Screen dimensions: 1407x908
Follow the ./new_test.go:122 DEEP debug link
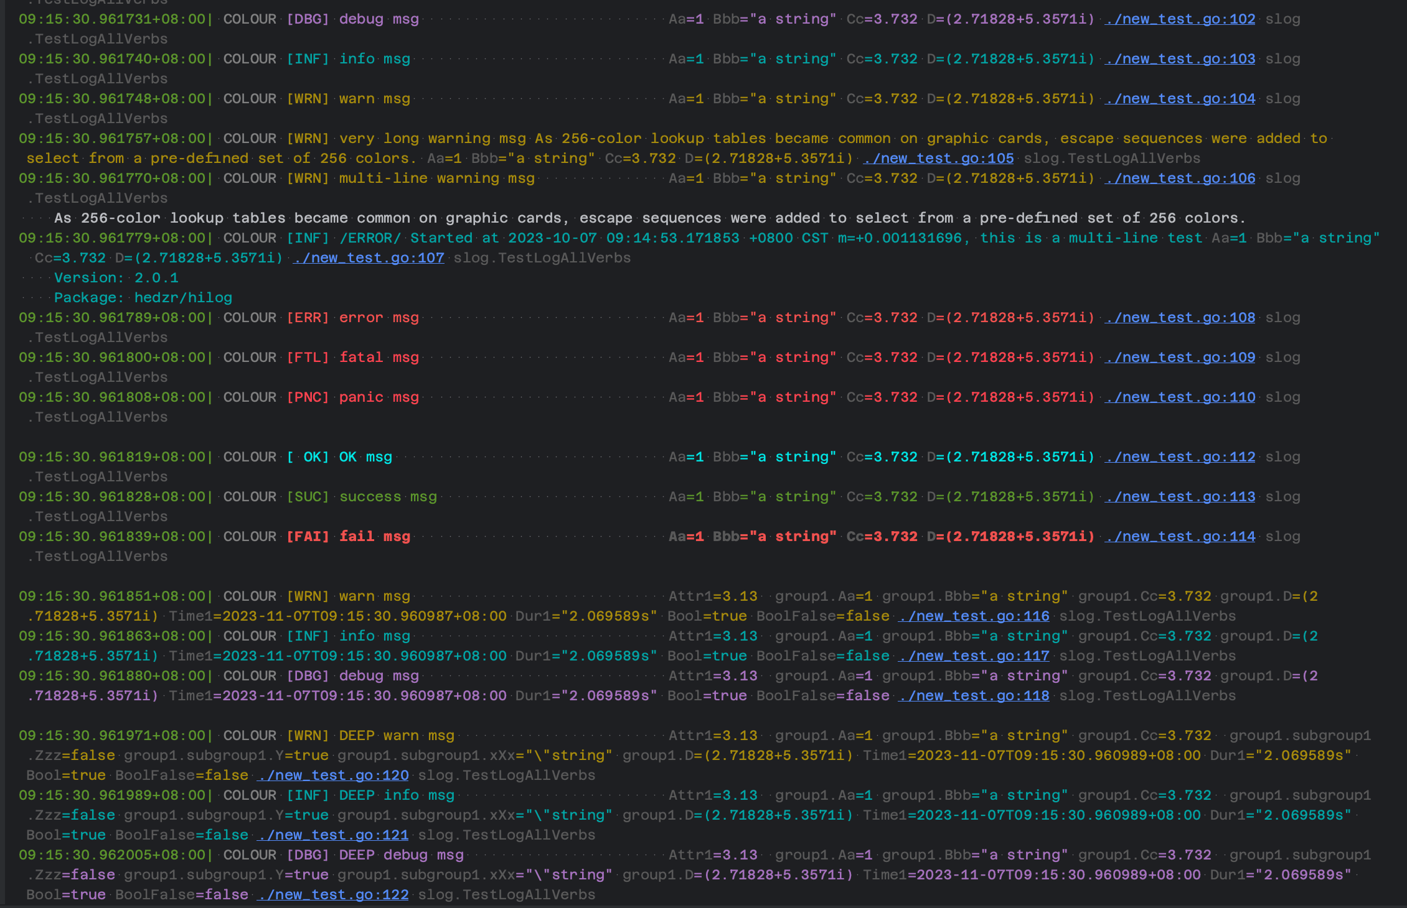coord(333,895)
